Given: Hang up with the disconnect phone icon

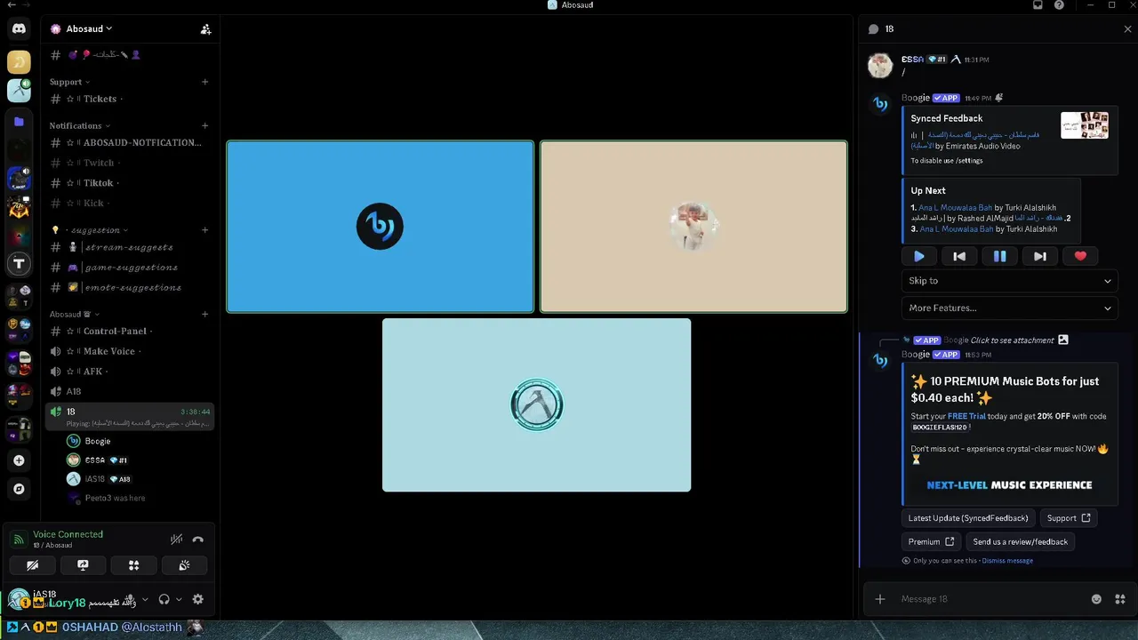Looking at the screenshot, I should (x=198, y=540).
